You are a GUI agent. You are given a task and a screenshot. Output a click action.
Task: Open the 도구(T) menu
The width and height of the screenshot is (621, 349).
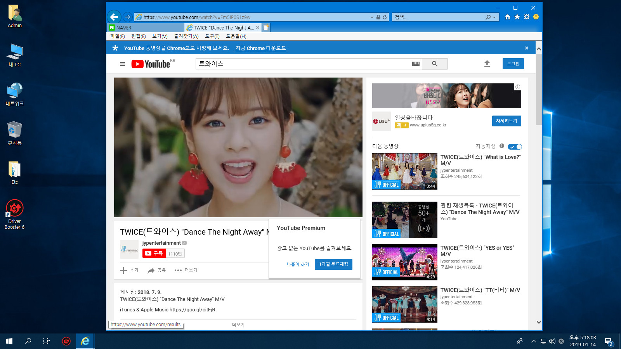212,36
